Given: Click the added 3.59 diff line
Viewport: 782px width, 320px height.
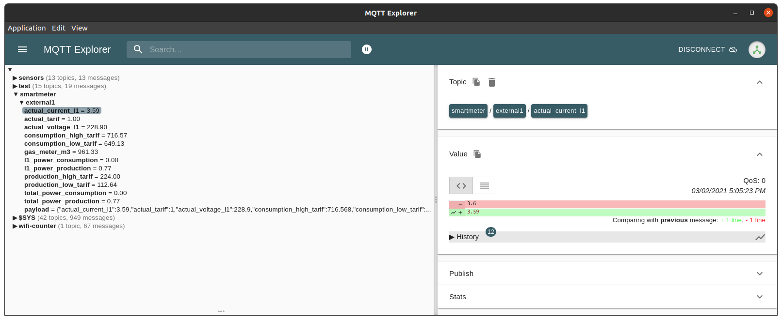Looking at the screenshot, I should click(x=607, y=212).
